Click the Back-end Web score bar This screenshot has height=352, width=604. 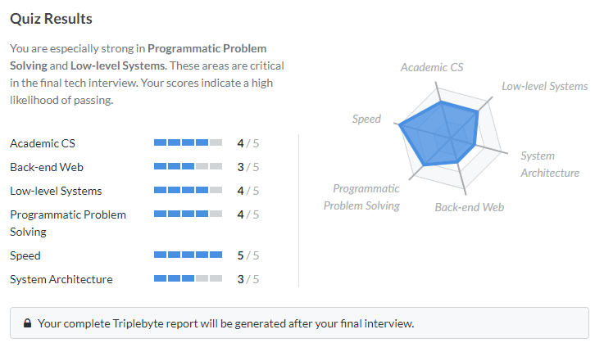(188, 167)
